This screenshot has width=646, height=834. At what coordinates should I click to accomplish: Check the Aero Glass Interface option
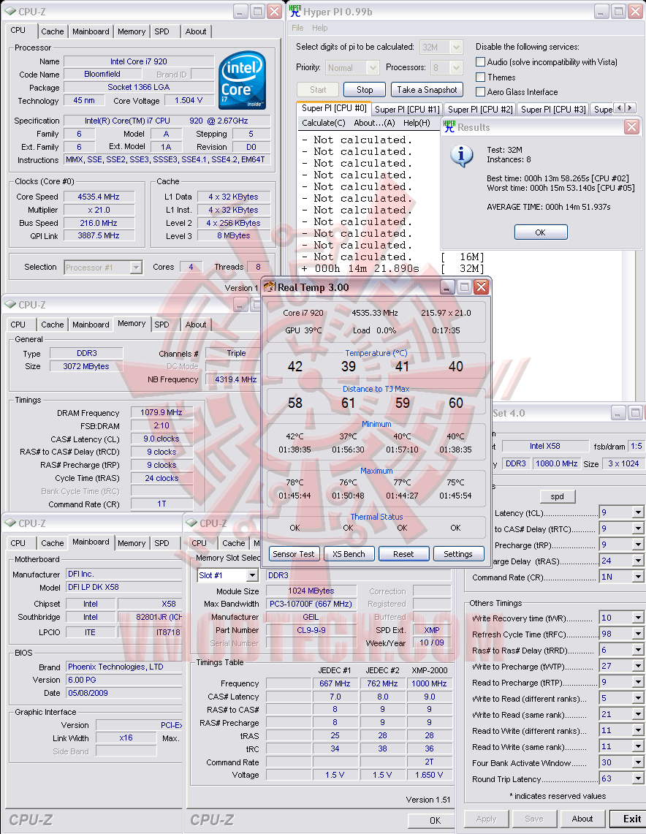[481, 92]
